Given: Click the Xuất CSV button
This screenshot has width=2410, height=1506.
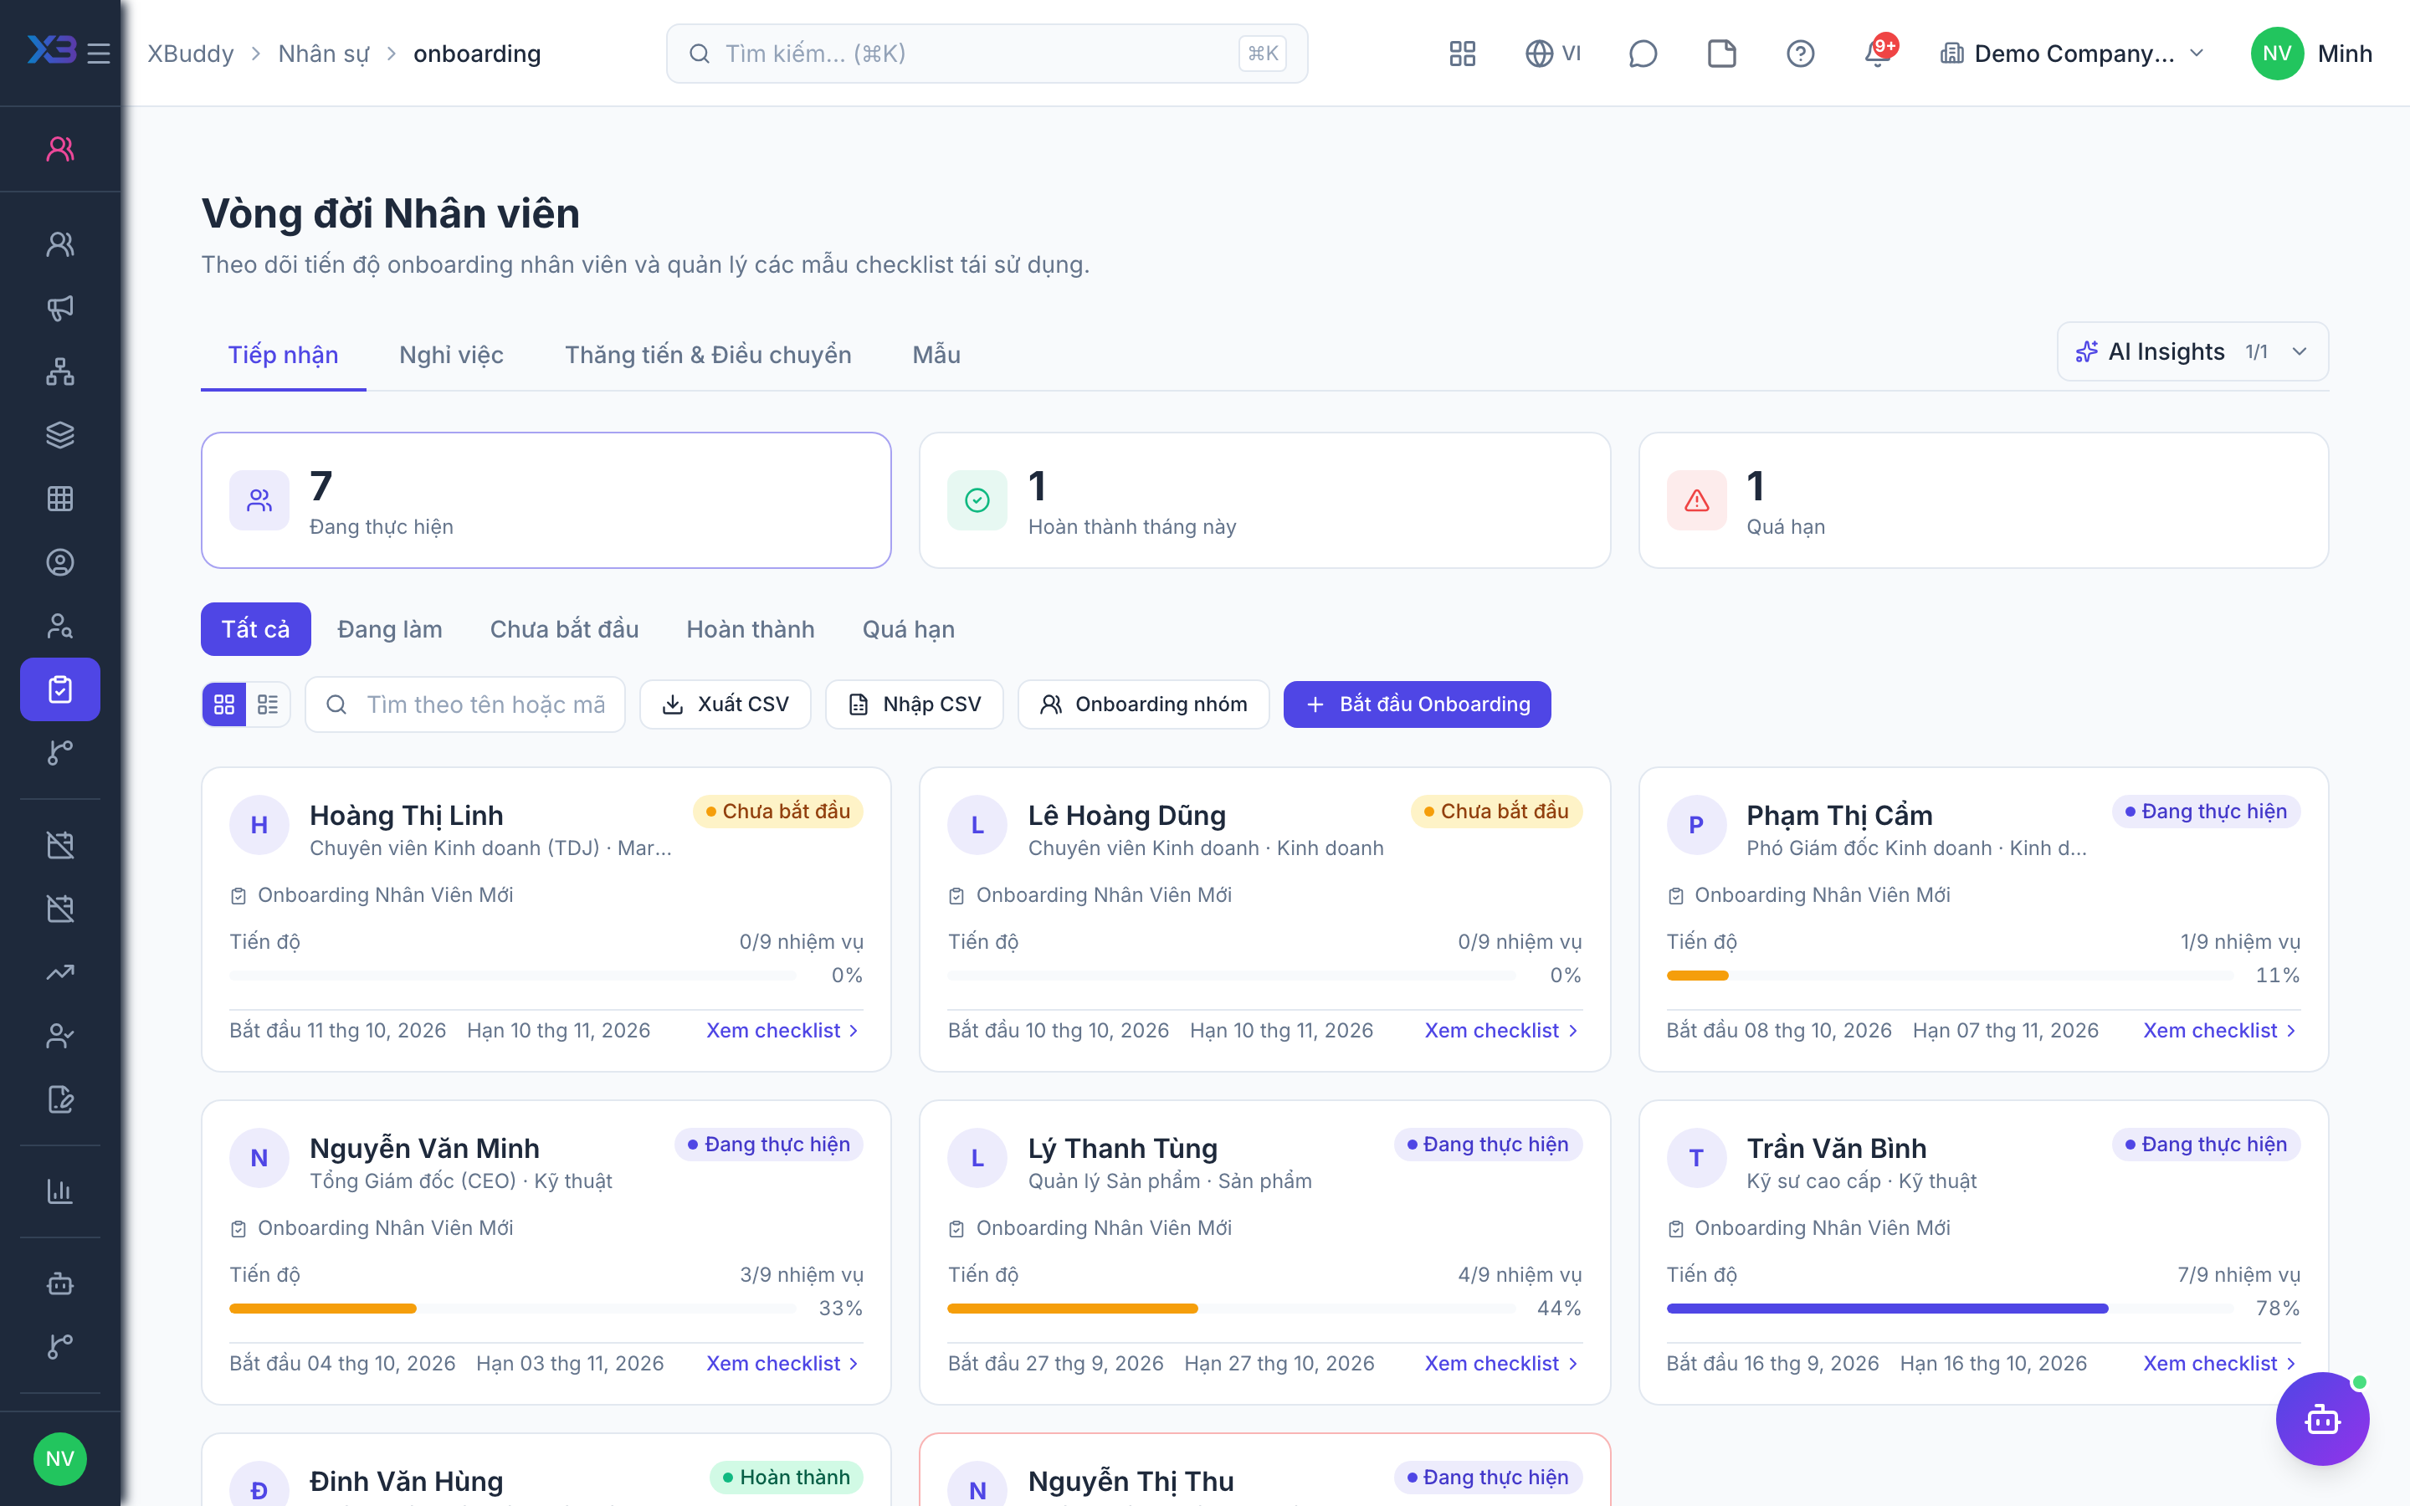Looking at the screenshot, I should (x=725, y=704).
